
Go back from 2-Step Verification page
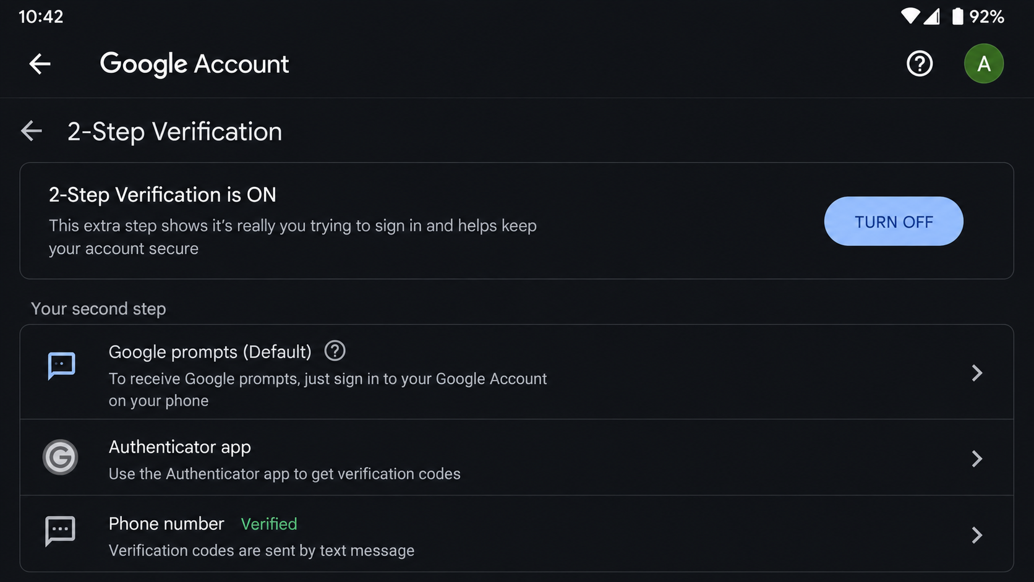(32, 131)
